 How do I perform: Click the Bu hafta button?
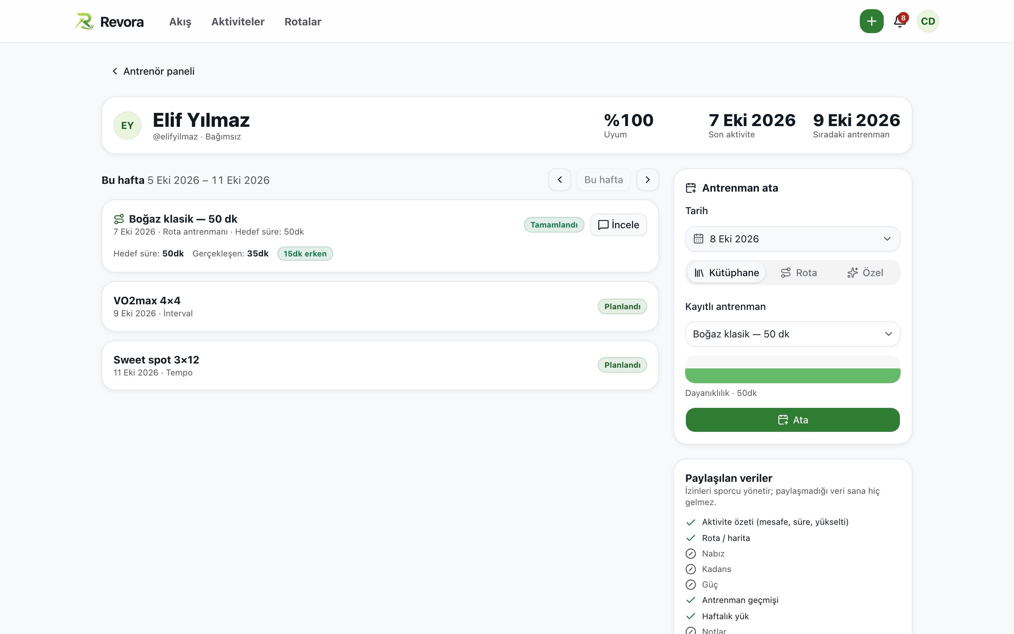click(x=603, y=180)
